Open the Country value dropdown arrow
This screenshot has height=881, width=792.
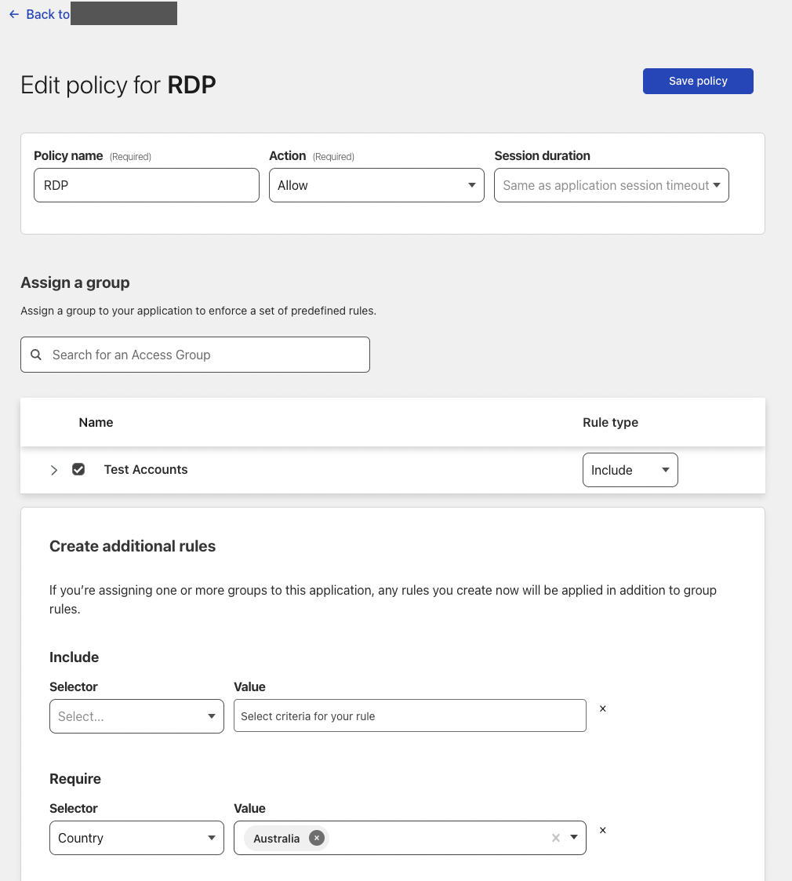pos(574,838)
